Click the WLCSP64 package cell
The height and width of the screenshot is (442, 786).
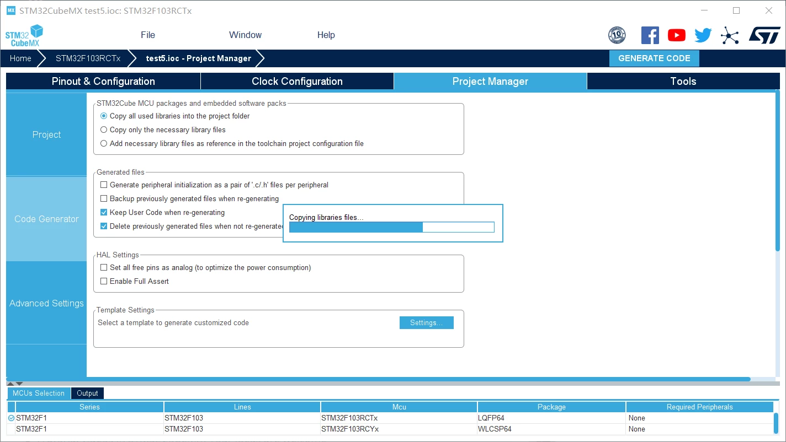pos(551,429)
